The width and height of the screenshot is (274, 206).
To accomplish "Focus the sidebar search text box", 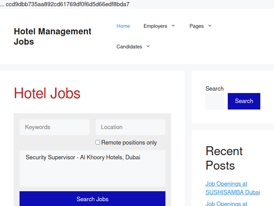I will click(x=215, y=101).
